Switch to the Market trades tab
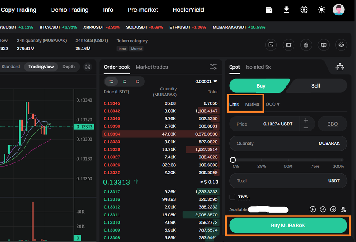 [152, 67]
